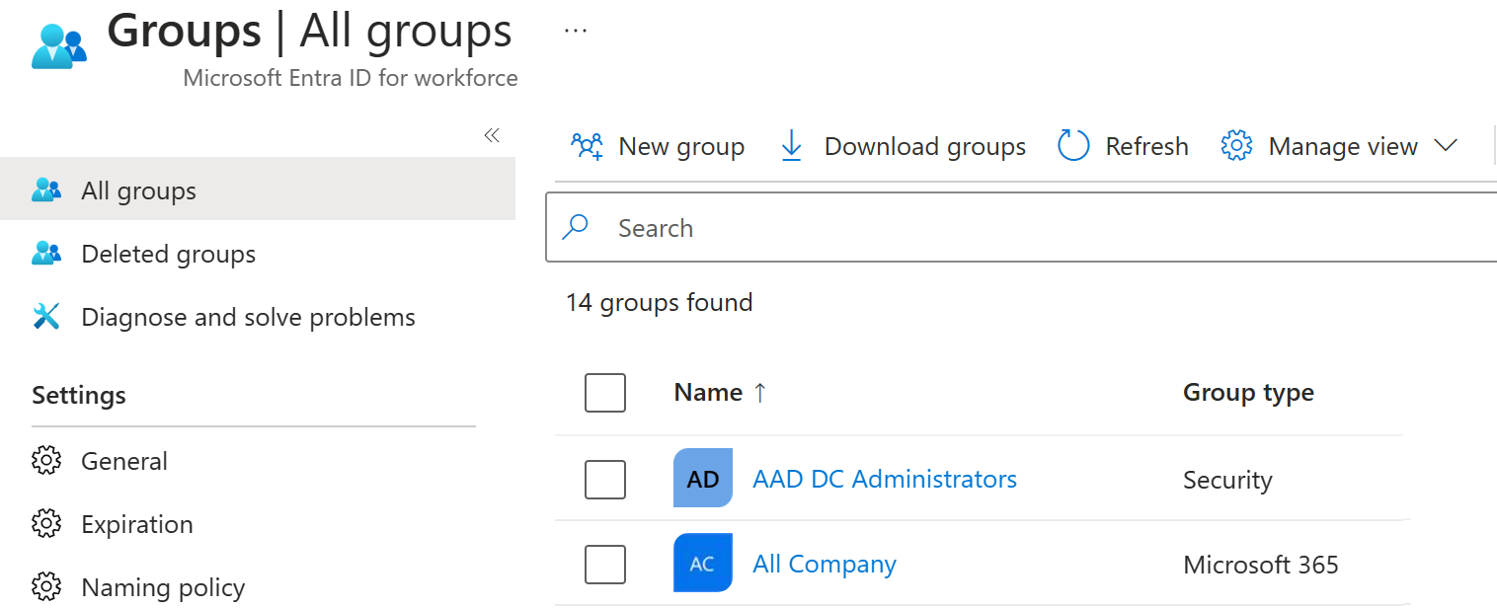Collapse the sidebar with the double chevron
Viewport: 1497px width, 609px height.
point(492,135)
